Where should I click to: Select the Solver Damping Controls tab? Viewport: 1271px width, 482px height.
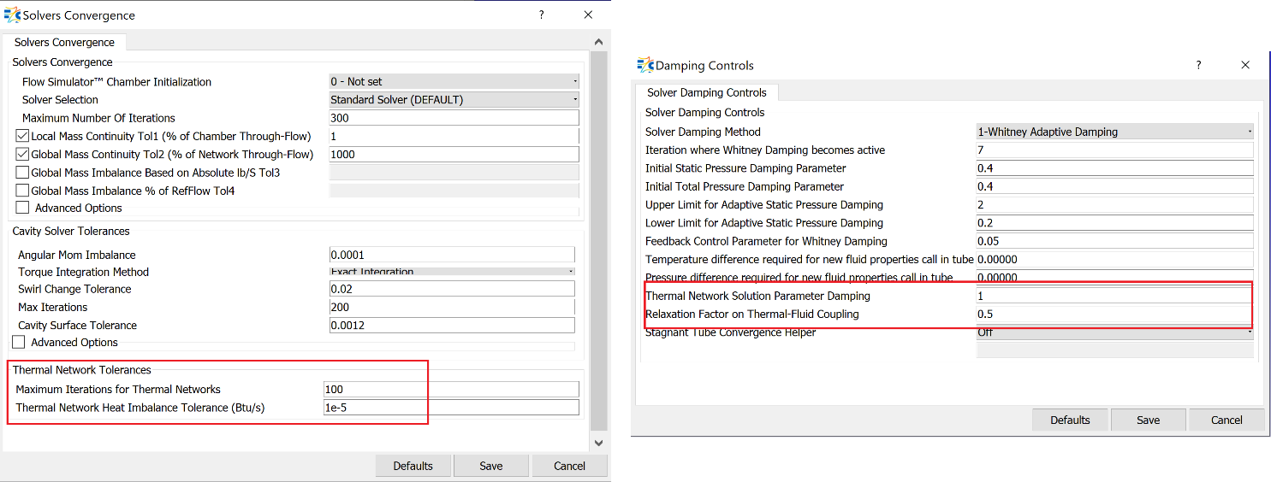(706, 92)
